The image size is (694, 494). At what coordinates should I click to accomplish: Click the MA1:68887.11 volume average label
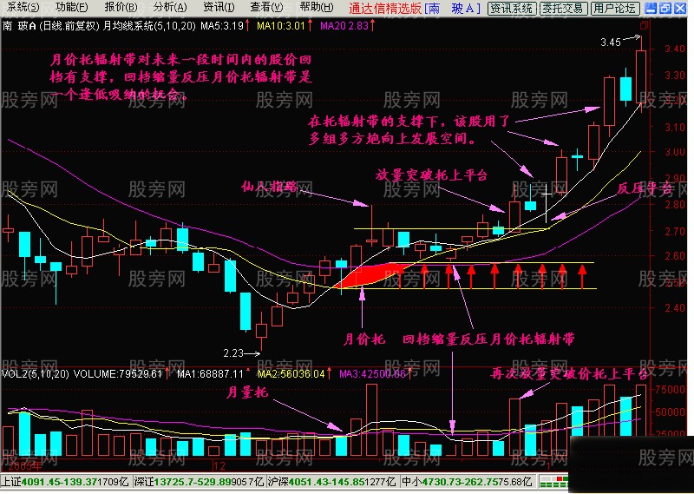(x=210, y=374)
